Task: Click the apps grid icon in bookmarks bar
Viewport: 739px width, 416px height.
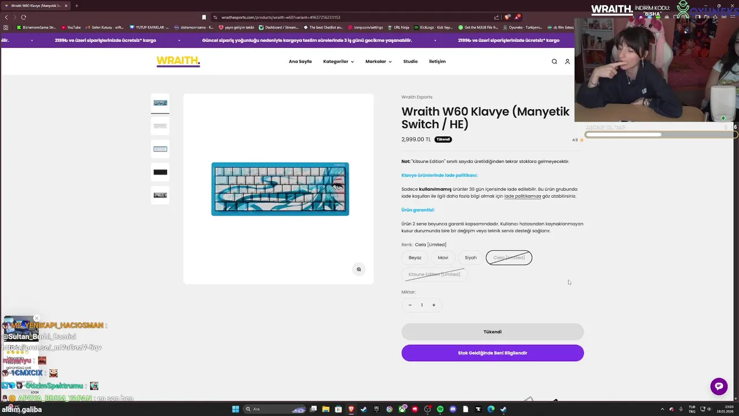Action: pos(6,27)
